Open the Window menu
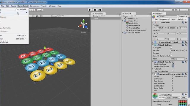This screenshot has width=190, height=106. [x=52, y=6]
